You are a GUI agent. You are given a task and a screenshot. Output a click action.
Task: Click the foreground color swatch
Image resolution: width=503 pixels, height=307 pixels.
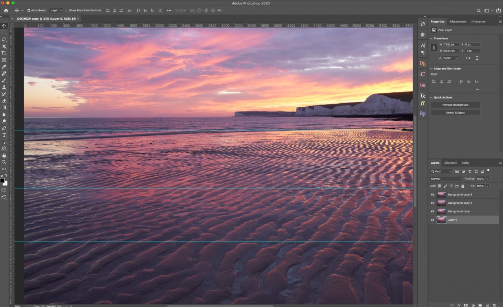tap(2, 180)
